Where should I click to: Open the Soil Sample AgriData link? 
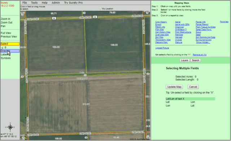[205, 37]
